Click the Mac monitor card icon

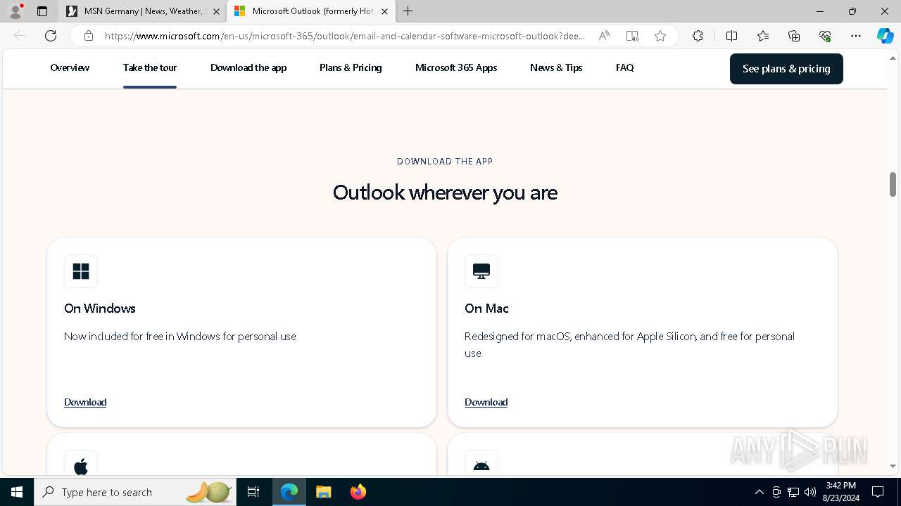pyautogui.click(x=481, y=271)
